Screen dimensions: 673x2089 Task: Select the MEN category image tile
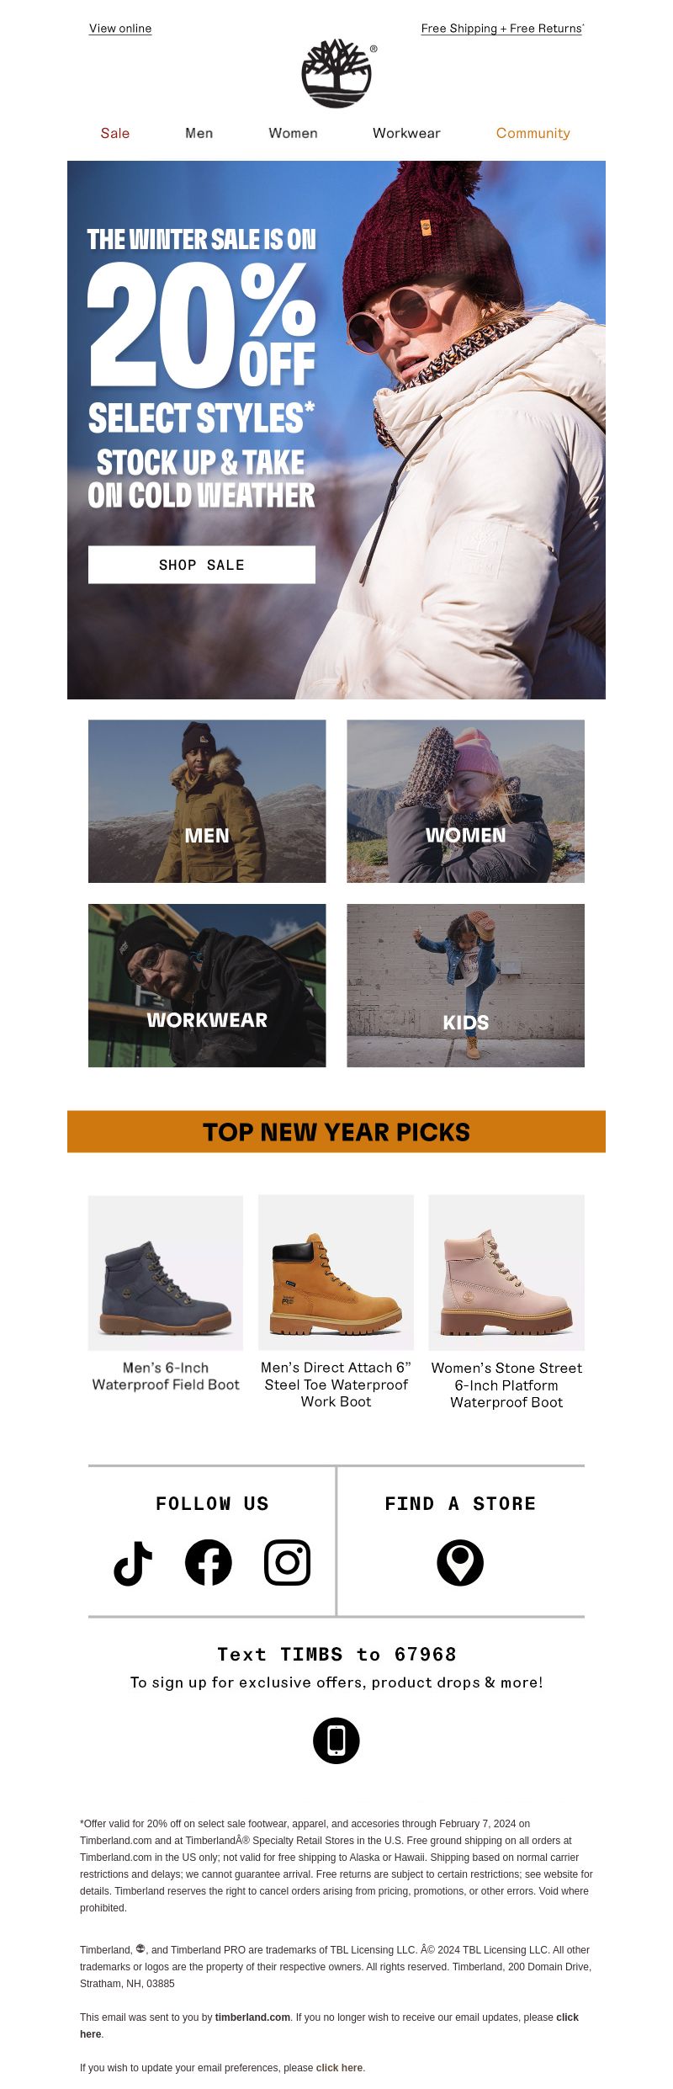(x=207, y=801)
